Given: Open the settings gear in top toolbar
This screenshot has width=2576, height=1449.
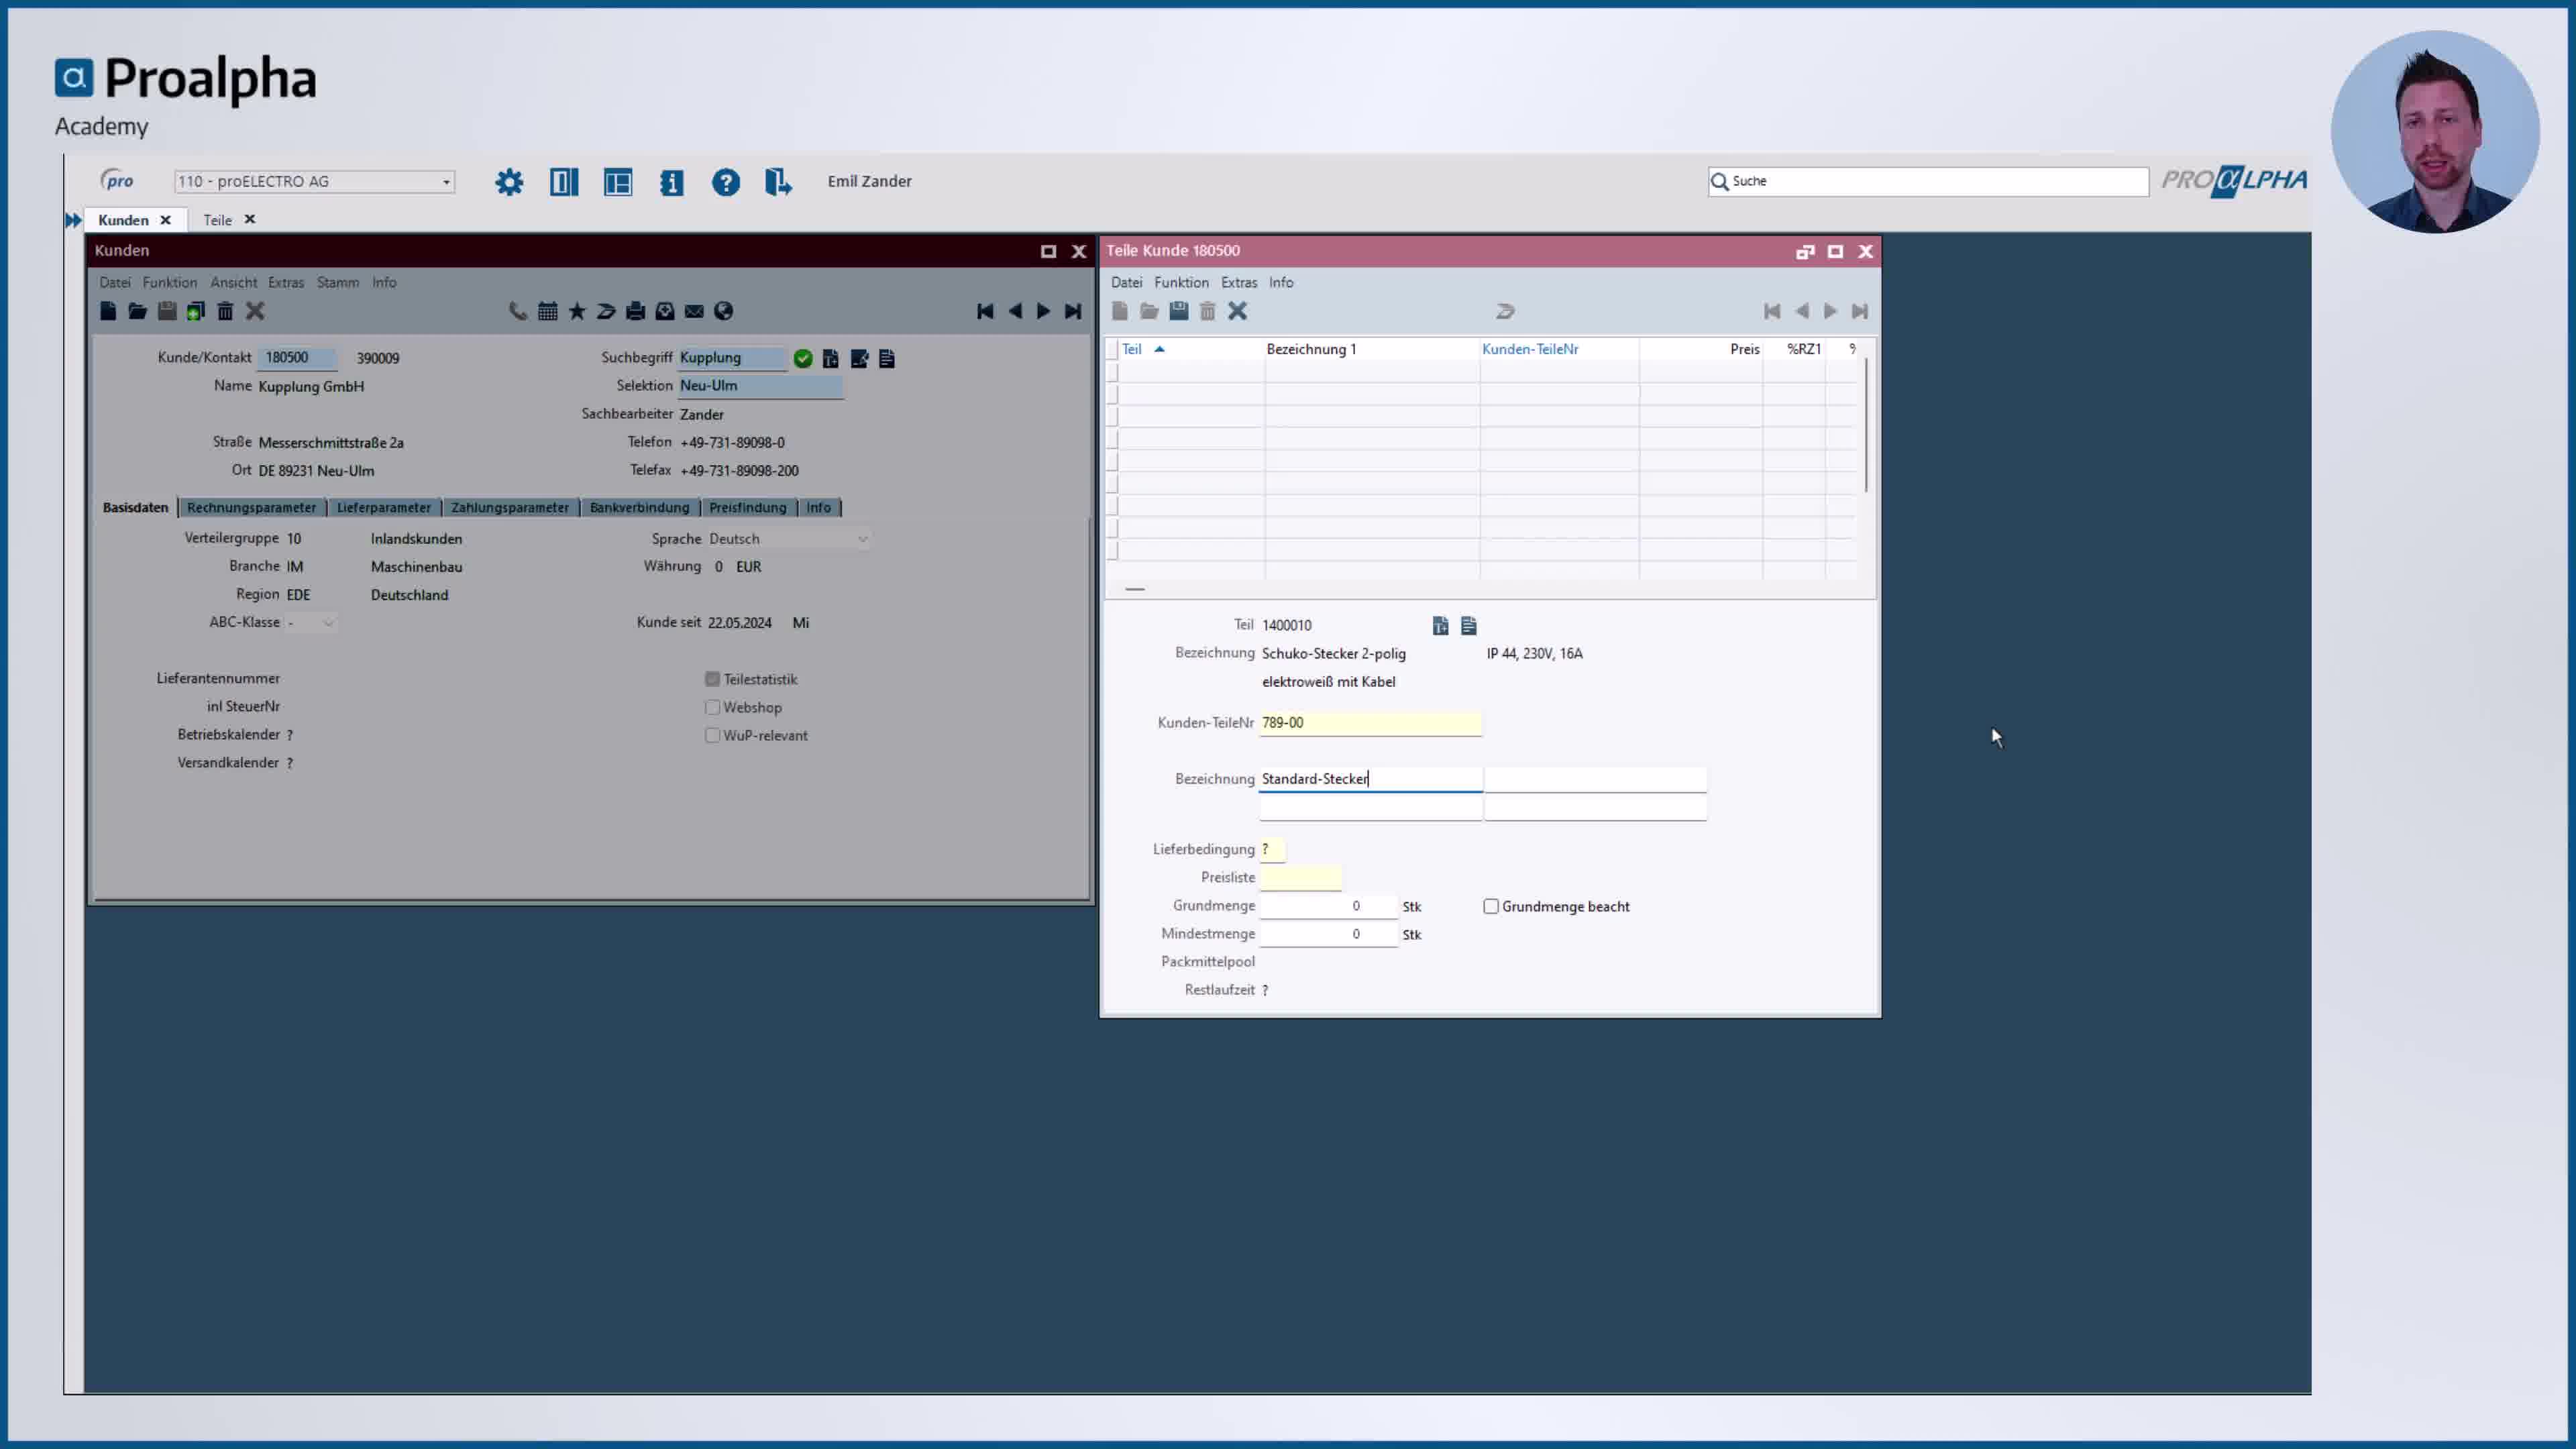Looking at the screenshot, I should pyautogui.click(x=509, y=182).
